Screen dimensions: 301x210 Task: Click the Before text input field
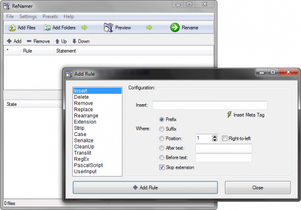coord(224,158)
